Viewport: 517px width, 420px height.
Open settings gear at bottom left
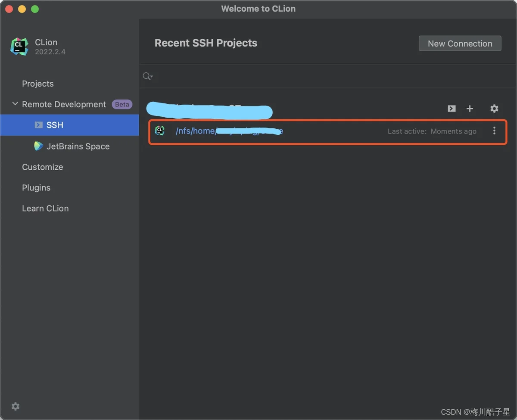click(16, 406)
